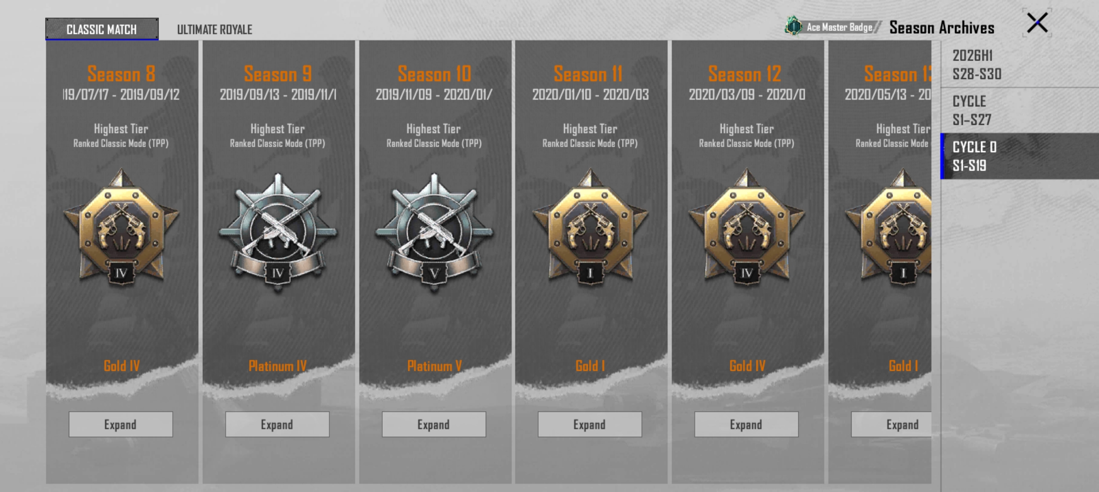Open the Ace Master Badge icon

click(x=793, y=26)
